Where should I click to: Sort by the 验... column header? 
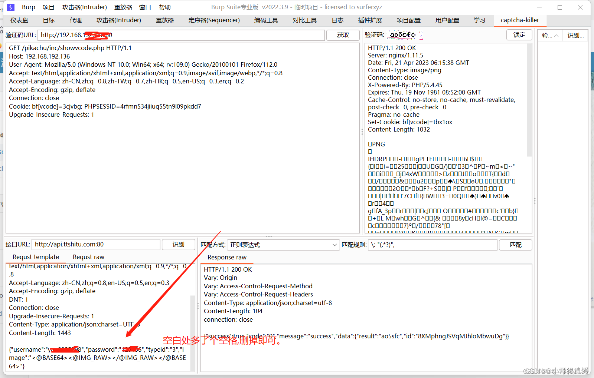click(x=550, y=36)
